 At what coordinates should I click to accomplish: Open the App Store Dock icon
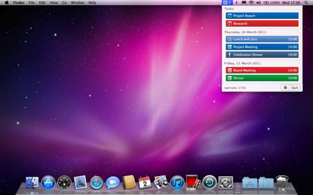pos(48,183)
